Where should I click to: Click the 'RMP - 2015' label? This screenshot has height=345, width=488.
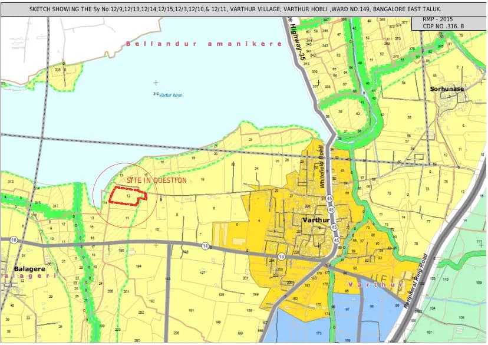click(437, 19)
